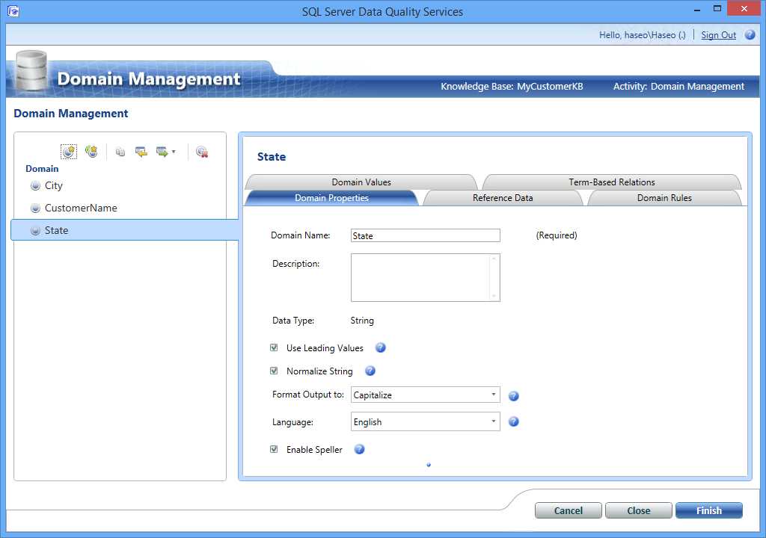Click the Sign Out link
The image size is (766, 538).
tap(718, 35)
